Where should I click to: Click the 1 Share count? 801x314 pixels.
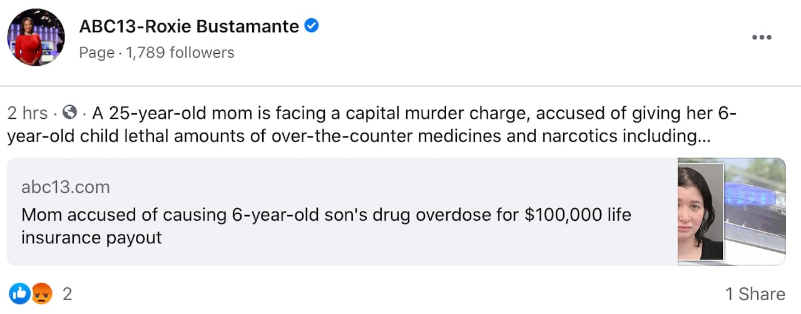tap(755, 294)
